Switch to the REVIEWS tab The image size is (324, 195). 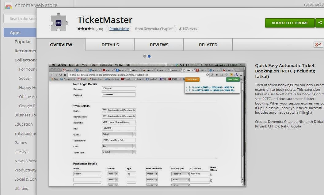(159, 45)
